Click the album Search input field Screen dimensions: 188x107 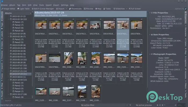click(18, 101)
